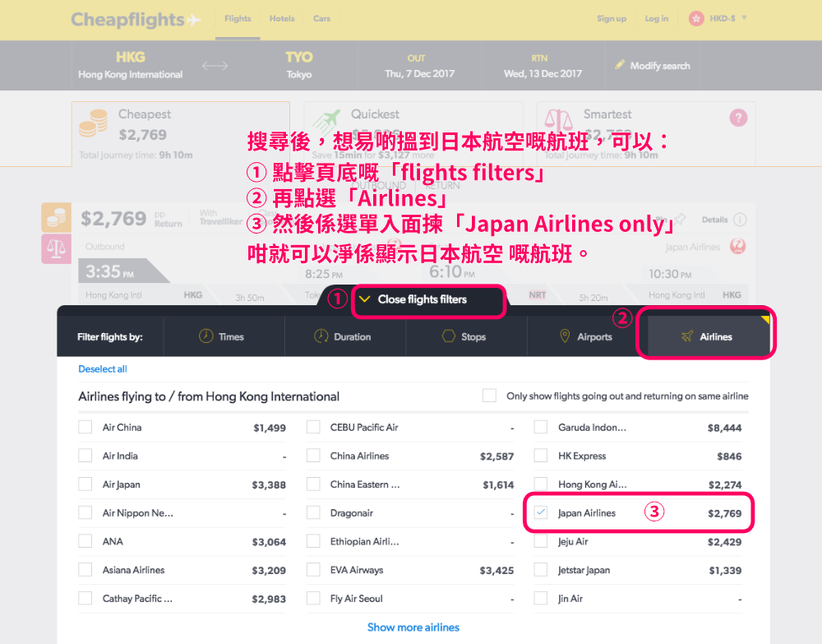Click the hexagon icon on Stops filter
822x644 pixels.
point(449,336)
